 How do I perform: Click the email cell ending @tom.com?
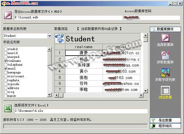click(x=121, y=89)
